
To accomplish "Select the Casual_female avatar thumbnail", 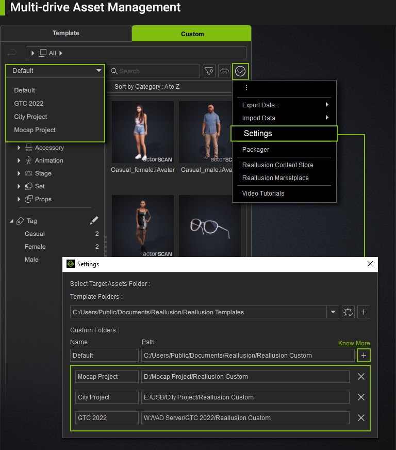I will click(x=143, y=133).
